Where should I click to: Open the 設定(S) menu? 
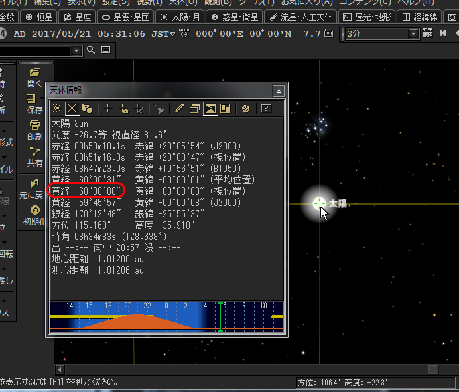click(x=115, y=2)
